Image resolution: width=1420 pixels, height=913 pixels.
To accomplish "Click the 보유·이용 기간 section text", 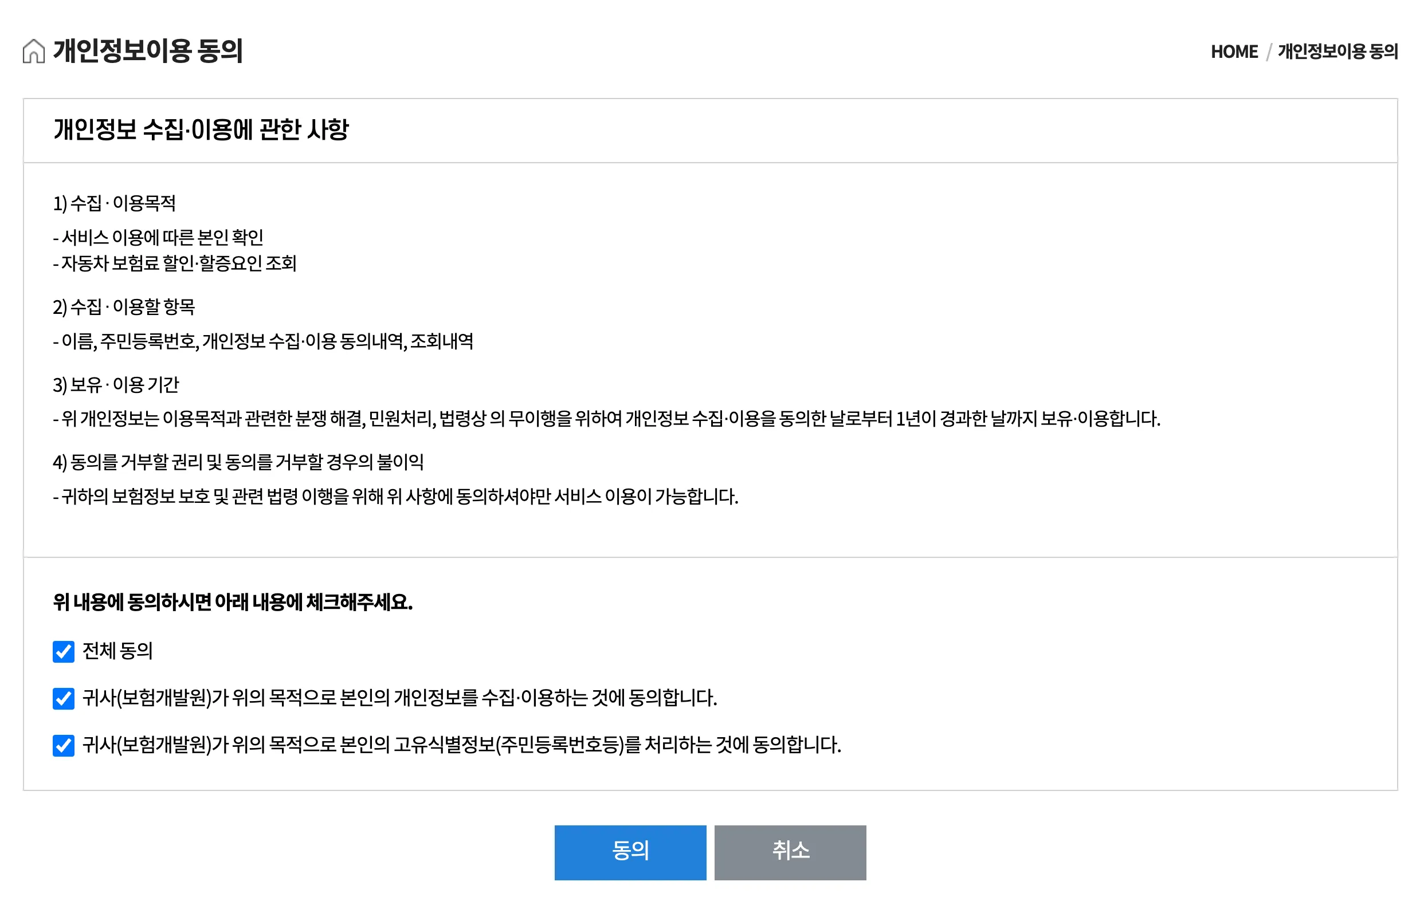I will coord(117,385).
